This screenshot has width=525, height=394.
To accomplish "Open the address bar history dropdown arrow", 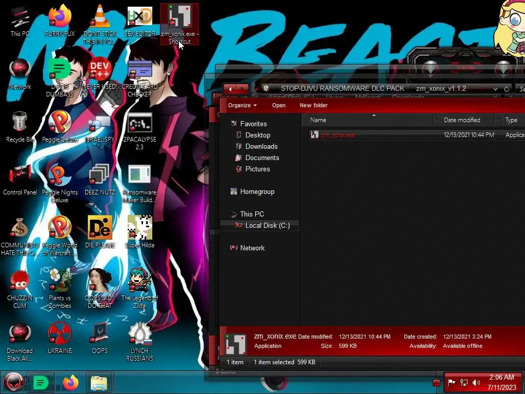I will [495, 89].
